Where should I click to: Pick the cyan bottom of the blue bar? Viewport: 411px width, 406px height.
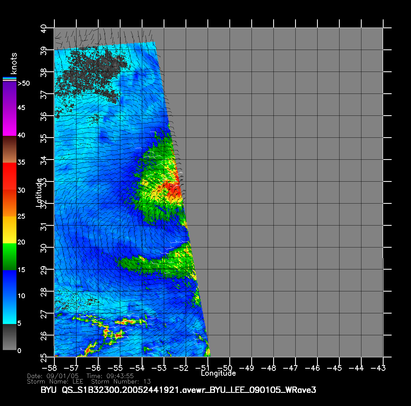click(x=10, y=320)
